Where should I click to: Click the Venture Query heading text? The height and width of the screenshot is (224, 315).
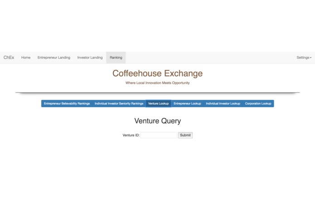(158, 121)
